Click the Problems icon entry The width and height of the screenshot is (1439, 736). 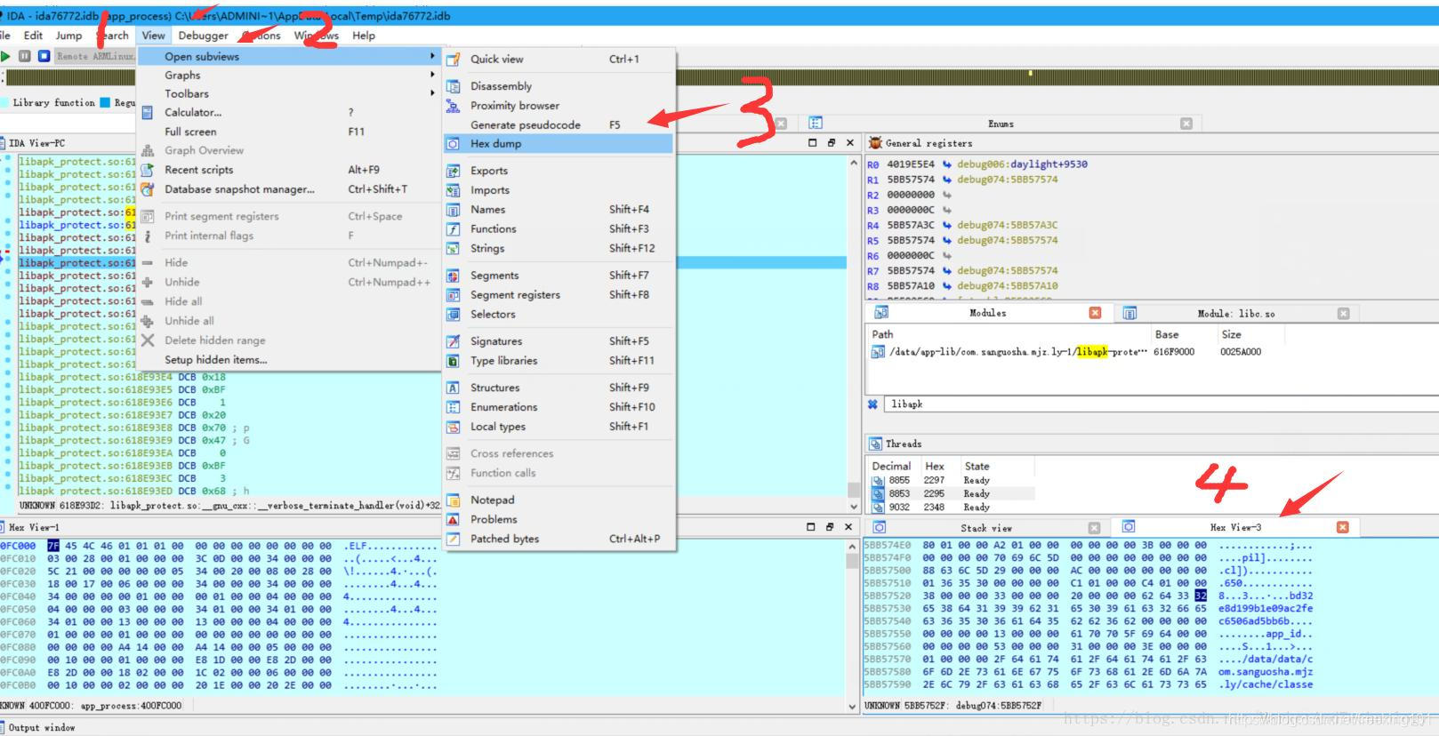tap(453, 519)
